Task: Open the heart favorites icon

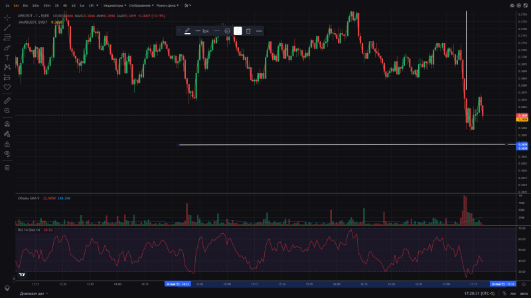Action: (7, 87)
